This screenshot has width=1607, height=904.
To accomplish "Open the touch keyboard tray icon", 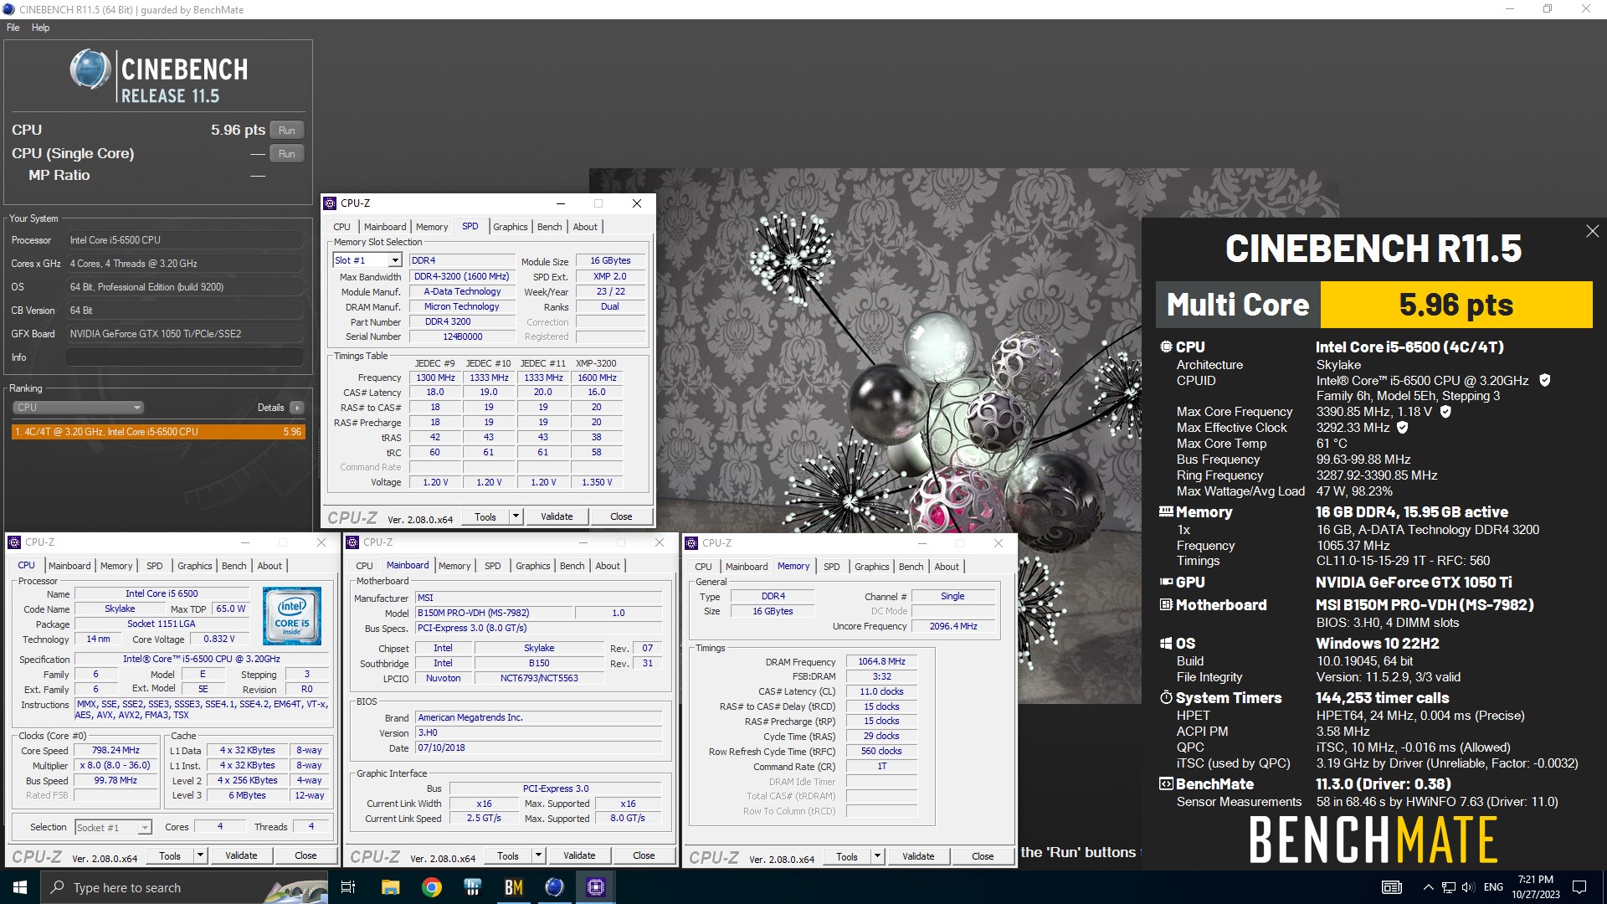I will click(1391, 887).
